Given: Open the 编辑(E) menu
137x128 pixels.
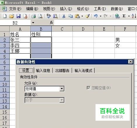Looking at the screenshot, I should (32, 9).
